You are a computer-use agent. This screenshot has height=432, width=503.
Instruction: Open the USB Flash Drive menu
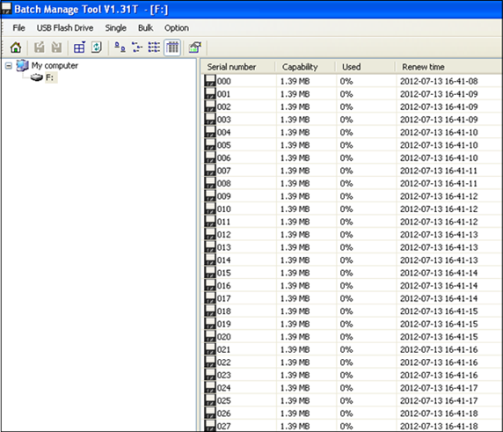click(65, 28)
